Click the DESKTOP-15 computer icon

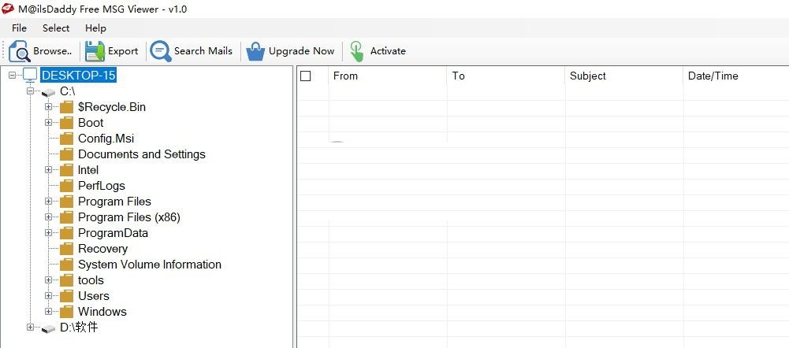30,76
